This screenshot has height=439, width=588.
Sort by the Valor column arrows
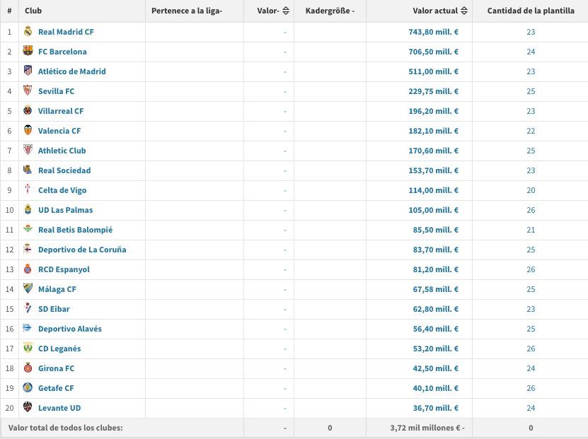[286, 11]
